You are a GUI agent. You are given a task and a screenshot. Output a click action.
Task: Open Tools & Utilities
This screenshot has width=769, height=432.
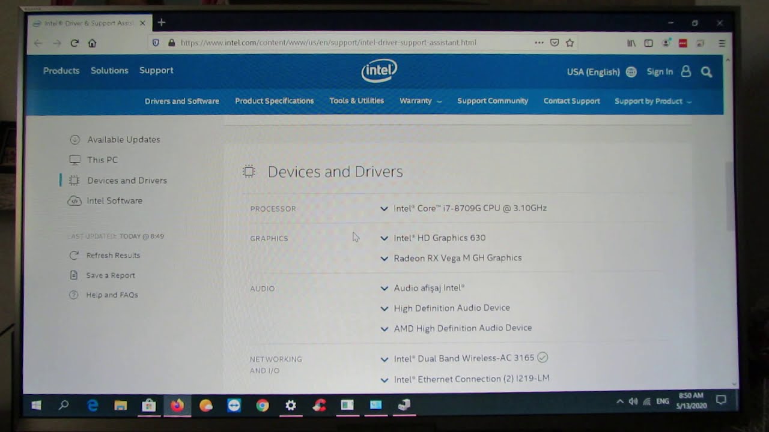pyautogui.click(x=356, y=101)
